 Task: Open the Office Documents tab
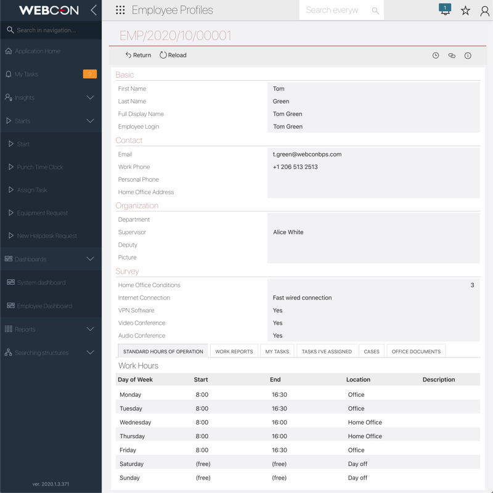[416, 351]
